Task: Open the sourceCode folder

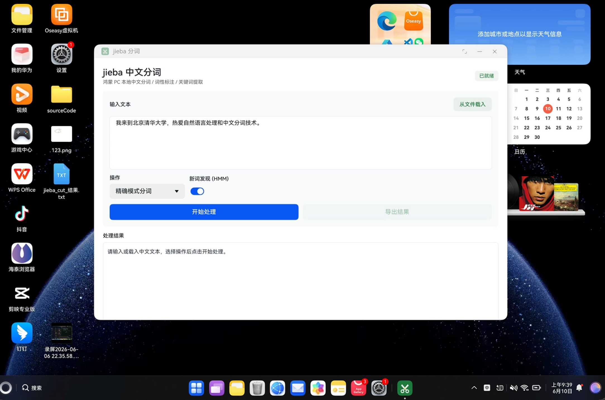Action: (x=61, y=94)
